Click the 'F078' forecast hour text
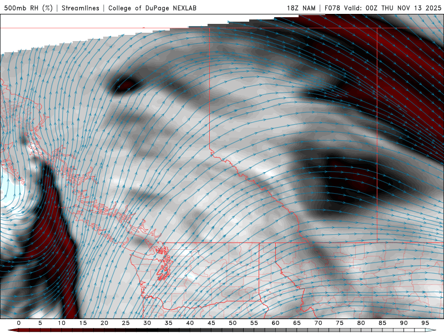This screenshot has height=333, width=444. (x=332, y=8)
